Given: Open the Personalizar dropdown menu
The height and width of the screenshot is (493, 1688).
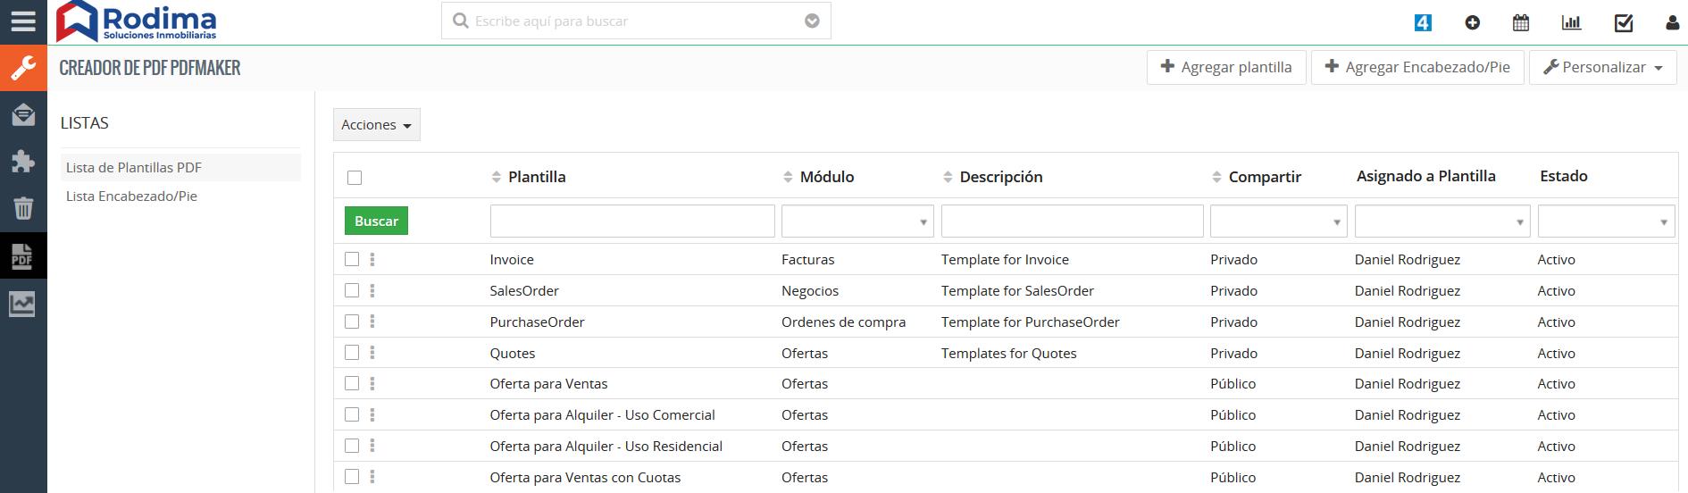Looking at the screenshot, I should click(x=1602, y=68).
